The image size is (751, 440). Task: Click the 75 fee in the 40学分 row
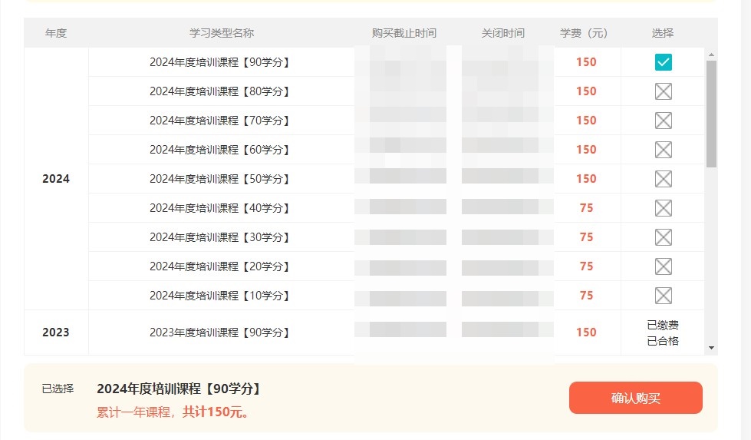[586, 208]
